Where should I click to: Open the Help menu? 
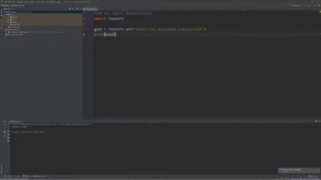pyautogui.click(x=59, y=2)
